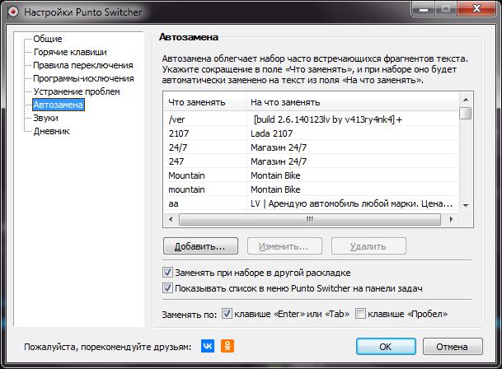This screenshot has height=369, width=502.
Task: Confirm settings with OK button
Action: [386, 347]
